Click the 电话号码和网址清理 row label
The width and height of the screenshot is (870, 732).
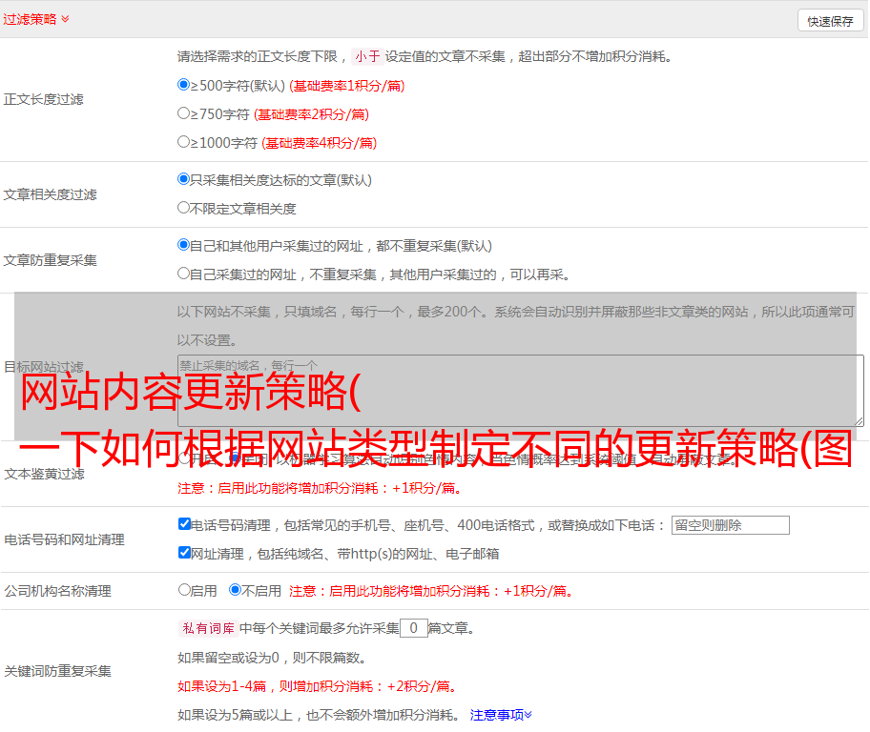coord(64,539)
